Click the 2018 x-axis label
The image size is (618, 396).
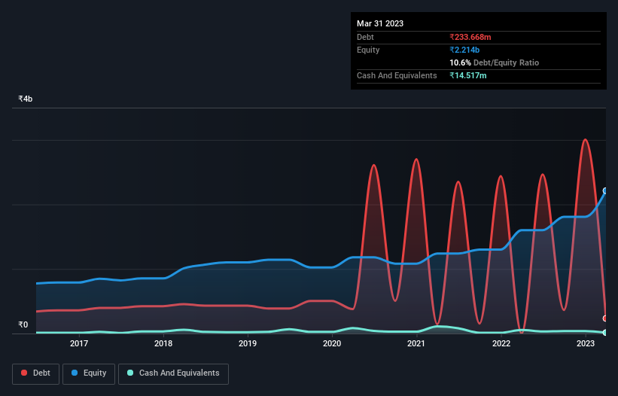coord(163,343)
